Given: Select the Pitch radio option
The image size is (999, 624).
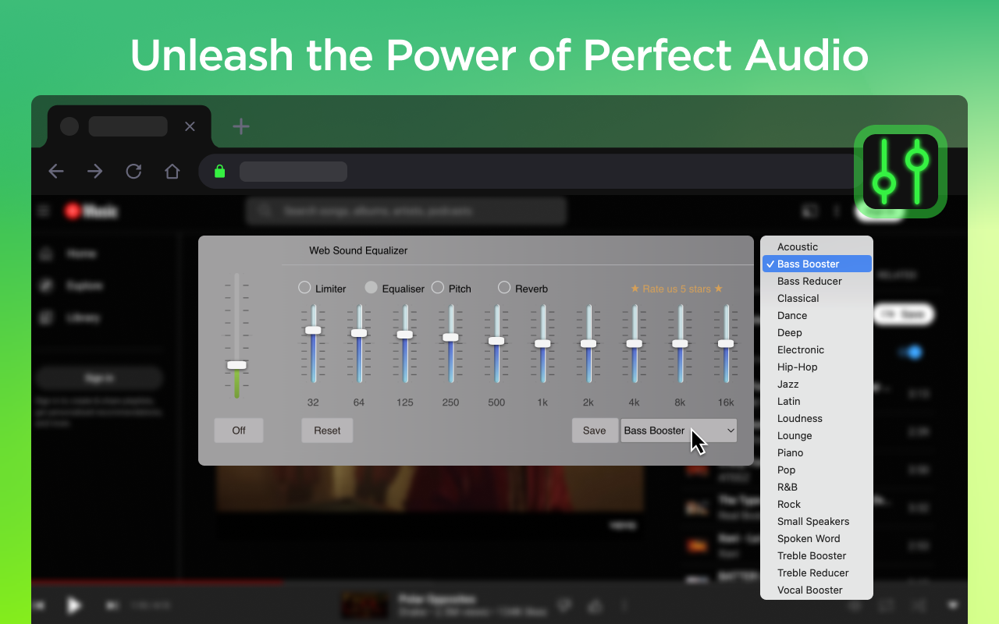Looking at the screenshot, I should click(x=438, y=288).
